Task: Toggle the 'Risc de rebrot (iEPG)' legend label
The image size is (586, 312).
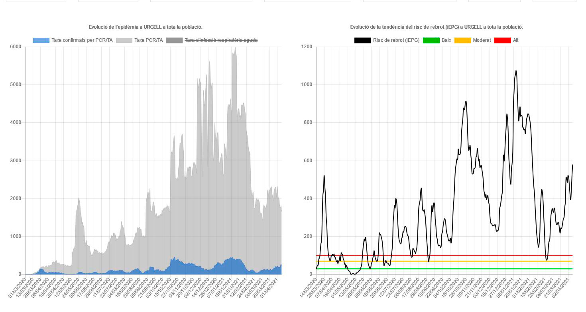Action: (396, 40)
